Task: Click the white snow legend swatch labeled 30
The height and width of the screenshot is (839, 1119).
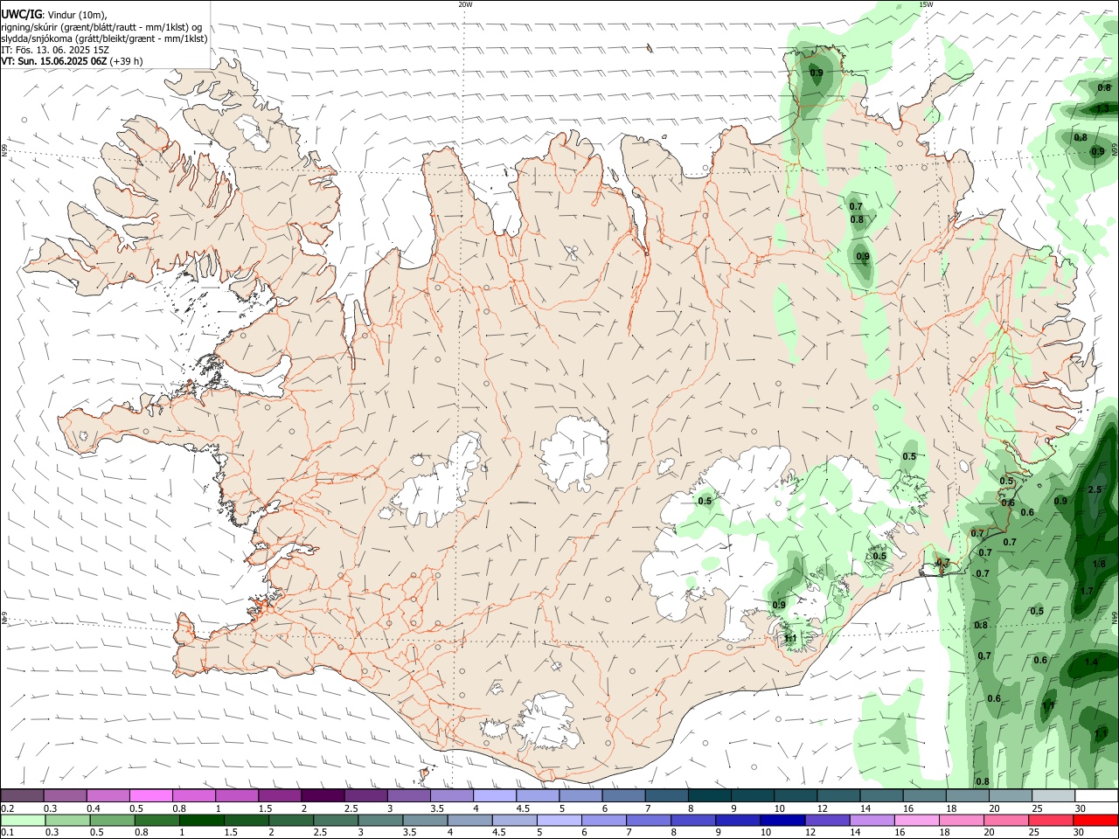Action: coord(1096,795)
